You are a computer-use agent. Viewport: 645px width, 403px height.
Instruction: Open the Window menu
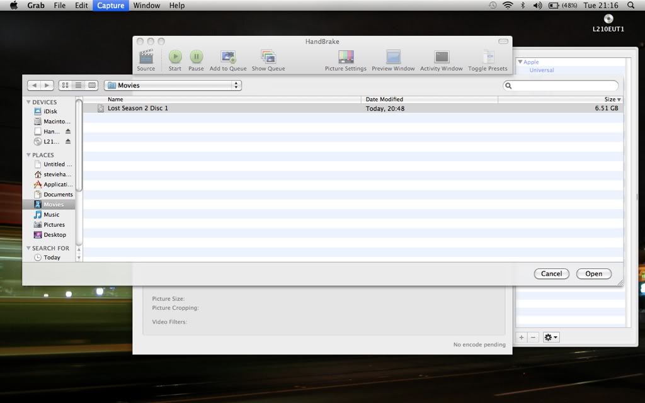(x=146, y=5)
